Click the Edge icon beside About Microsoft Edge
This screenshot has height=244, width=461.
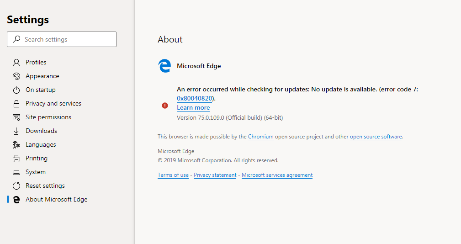tap(16, 200)
